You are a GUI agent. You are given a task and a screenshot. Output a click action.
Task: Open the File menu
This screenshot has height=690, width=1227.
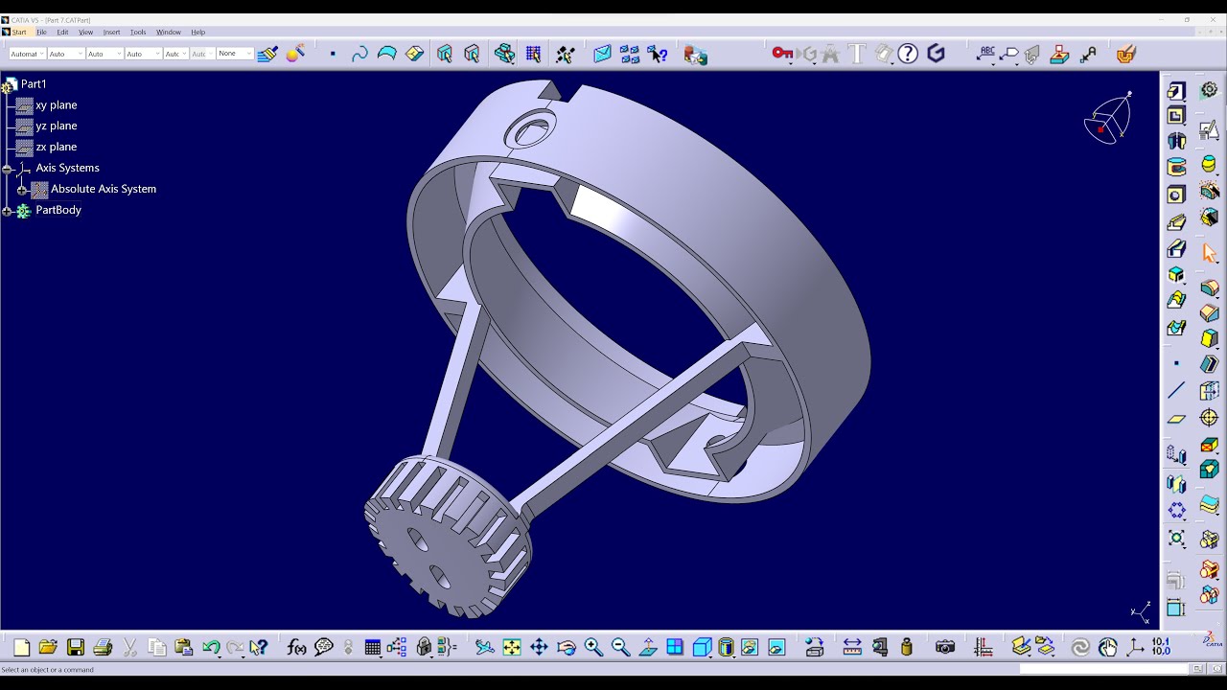tap(41, 33)
